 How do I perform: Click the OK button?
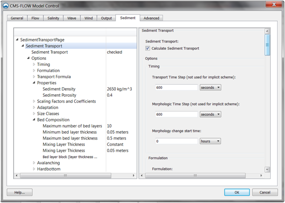[237, 192]
